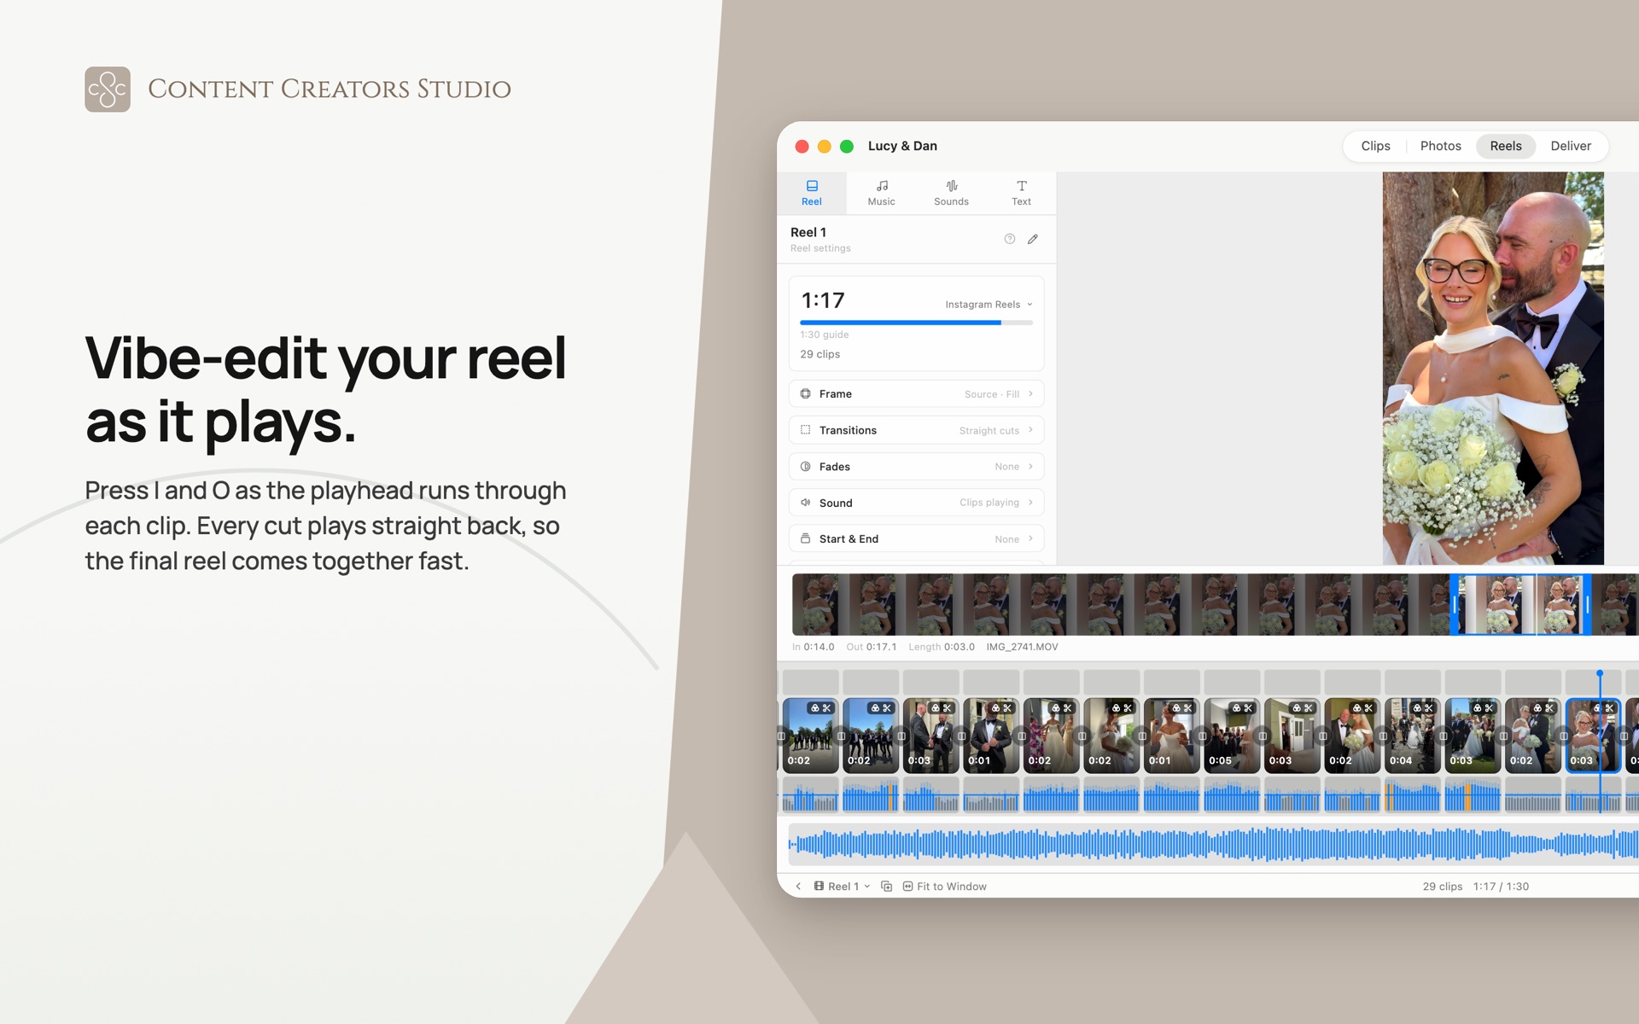Select the Text tool tab
Image resolution: width=1639 pixels, height=1024 pixels.
pyautogui.click(x=1021, y=193)
